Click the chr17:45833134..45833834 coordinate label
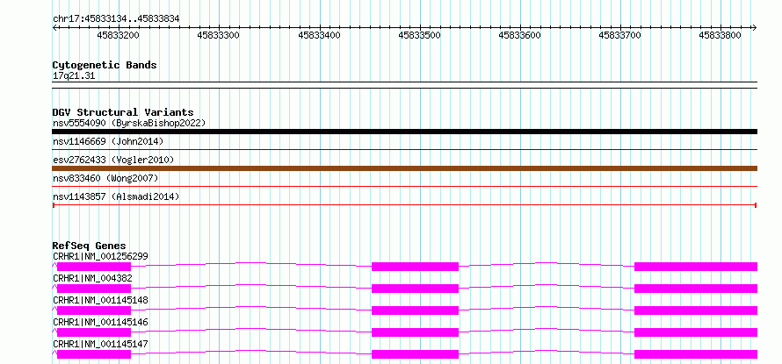This screenshot has height=364, width=782. [116, 18]
